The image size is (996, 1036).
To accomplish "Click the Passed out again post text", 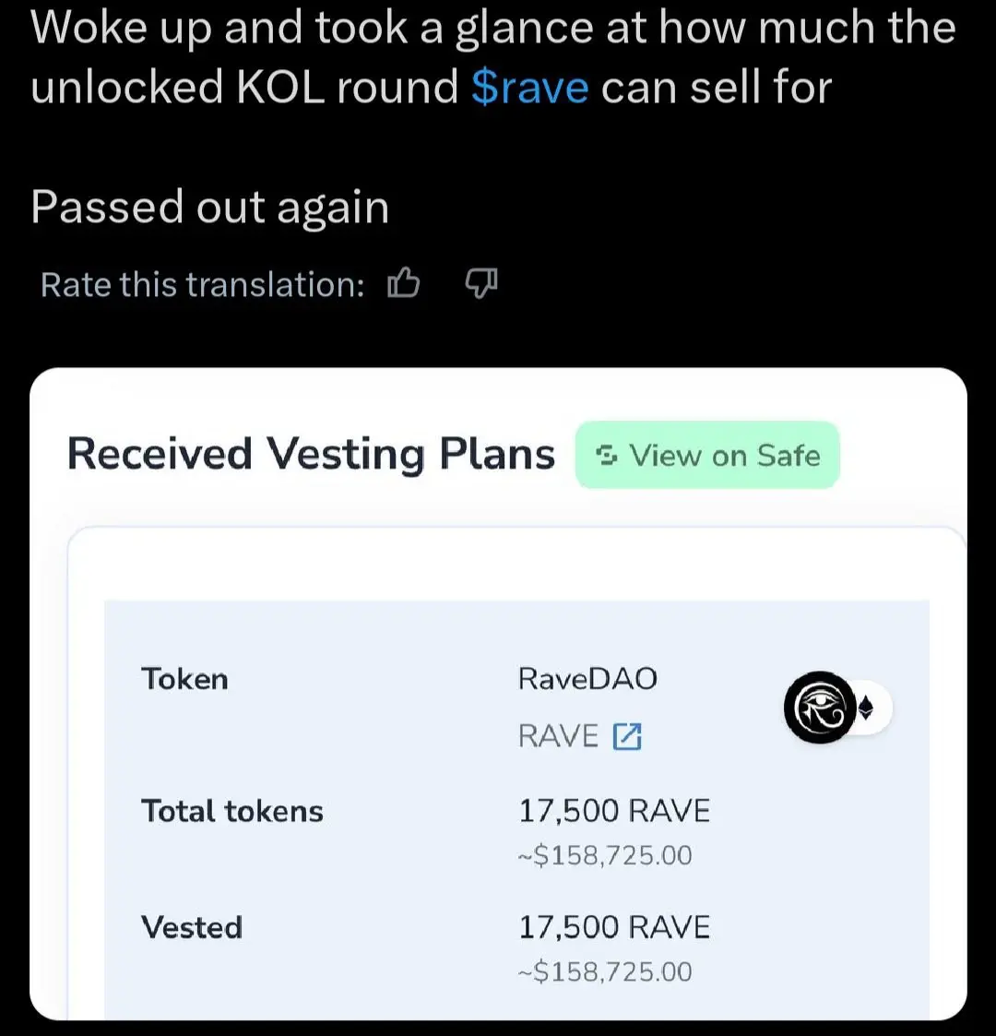I will pyautogui.click(x=209, y=207).
